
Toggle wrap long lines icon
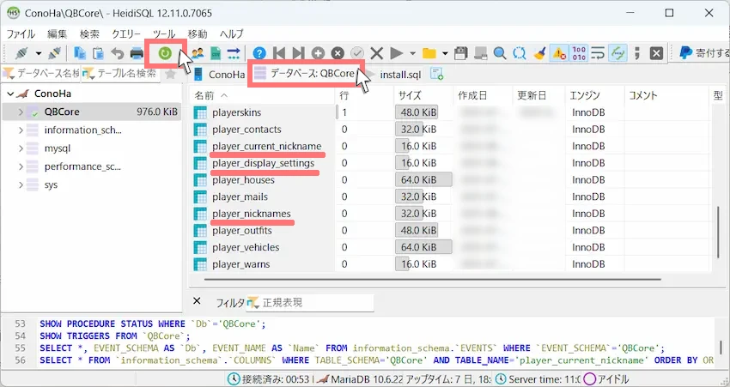pyautogui.click(x=598, y=53)
